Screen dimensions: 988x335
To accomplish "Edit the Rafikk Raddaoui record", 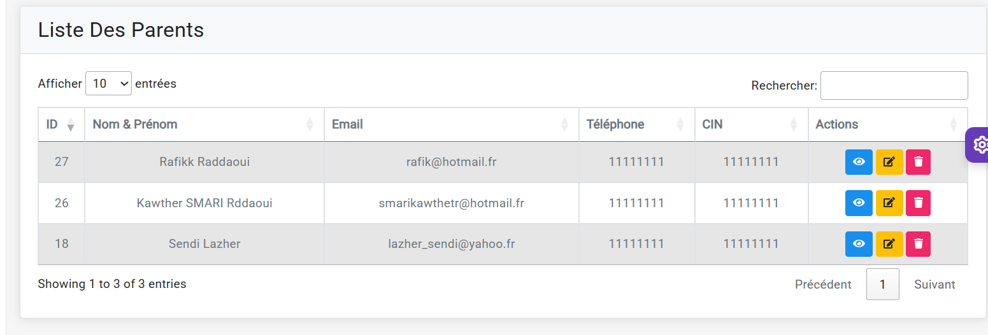I will 889,162.
